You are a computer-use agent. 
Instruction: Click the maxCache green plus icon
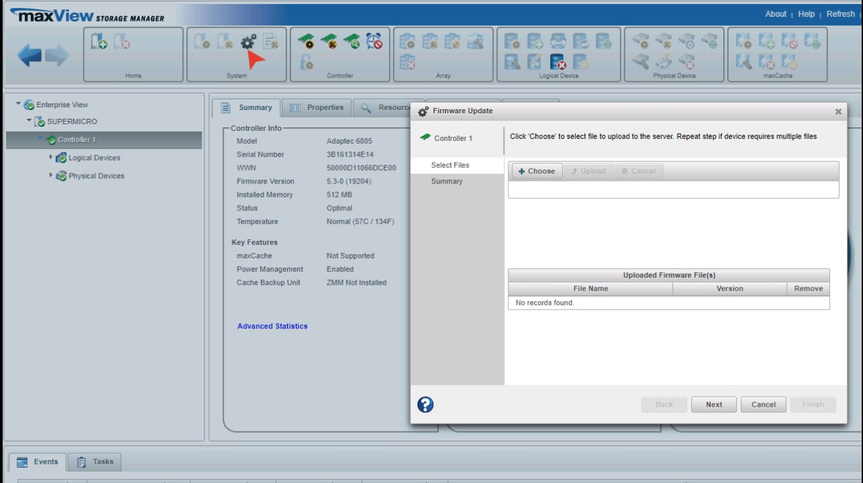click(767, 42)
